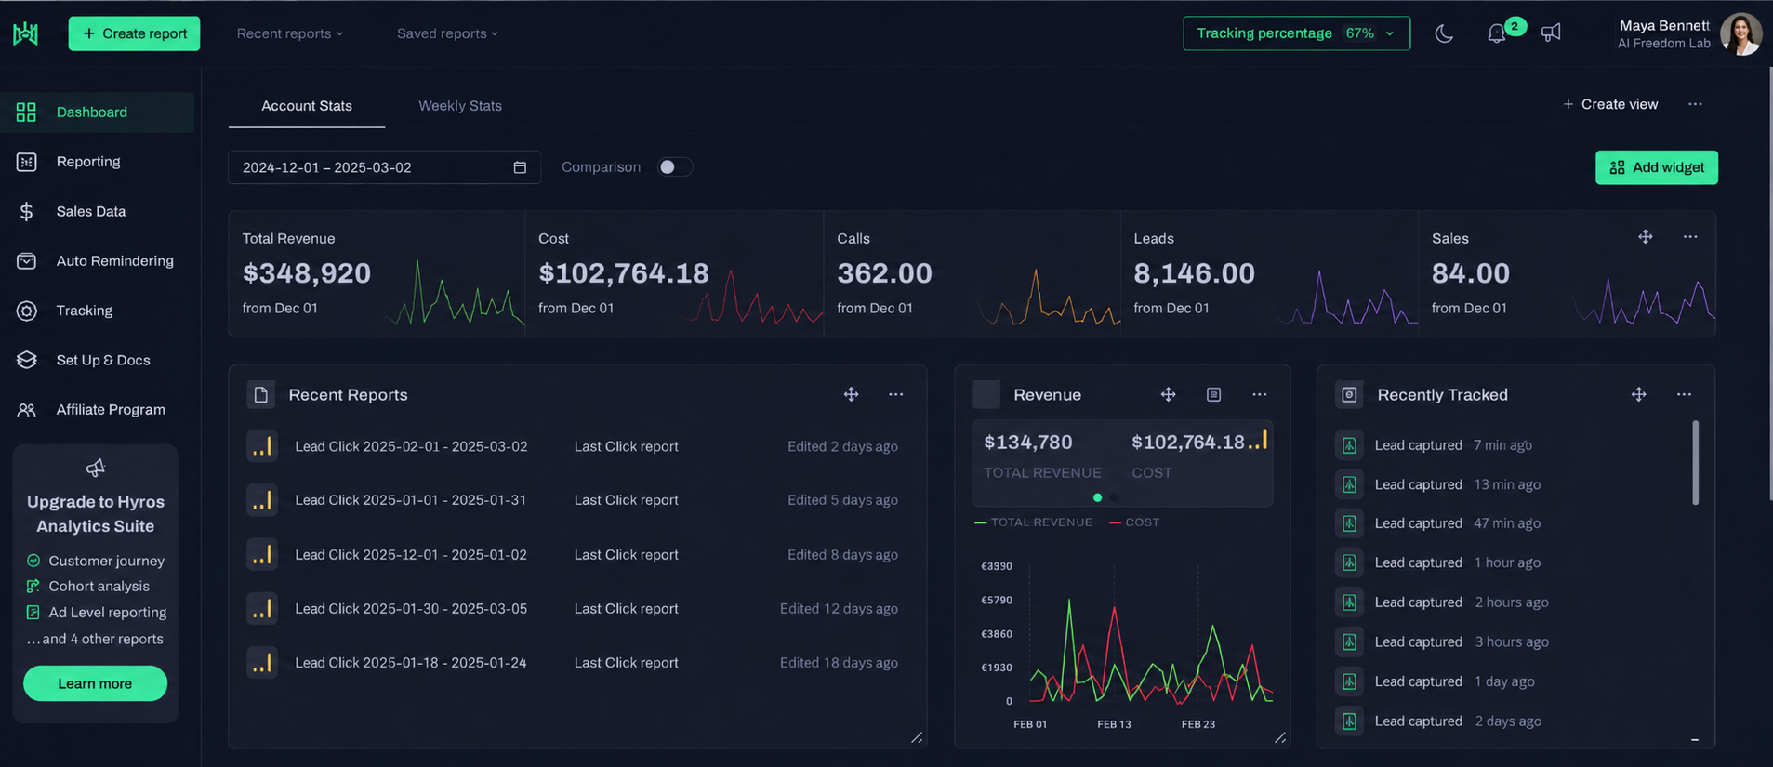Expand the Recent reports dropdown
This screenshot has width=1773, height=767.
[x=290, y=33]
